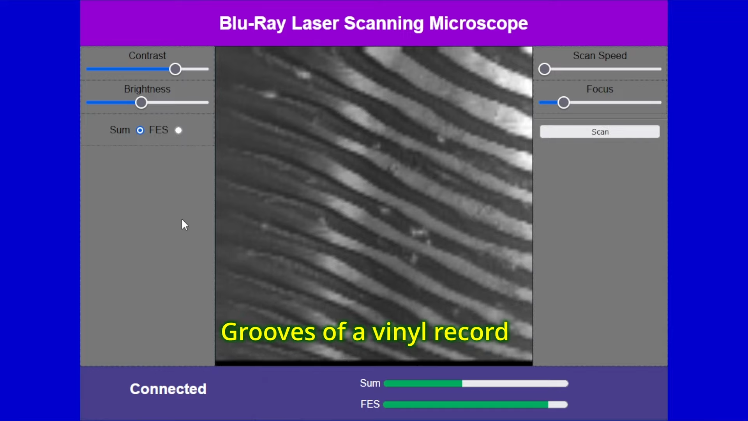This screenshot has width=748, height=421.
Task: Click the Contrast slider track to adjust
Action: point(117,69)
